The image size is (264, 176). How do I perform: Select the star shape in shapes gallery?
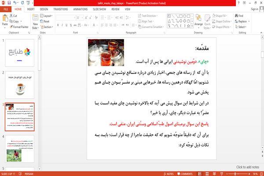coord(189,26)
